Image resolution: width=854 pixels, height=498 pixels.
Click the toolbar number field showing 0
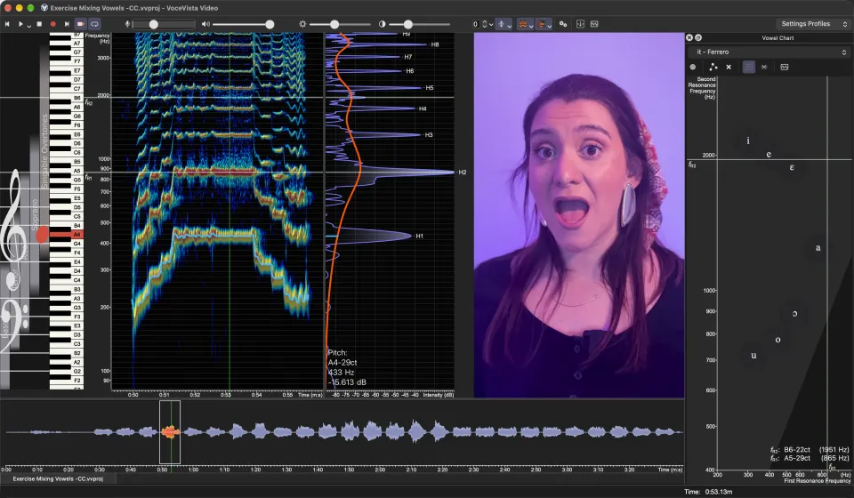(x=475, y=24)
